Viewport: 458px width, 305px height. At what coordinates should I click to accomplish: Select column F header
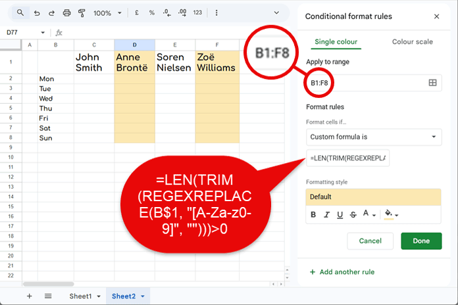(x=217, y=45)
